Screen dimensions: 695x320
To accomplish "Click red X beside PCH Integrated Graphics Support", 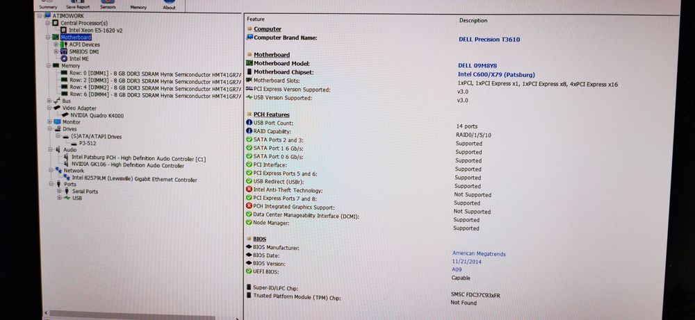I will (x=249, y=206).
